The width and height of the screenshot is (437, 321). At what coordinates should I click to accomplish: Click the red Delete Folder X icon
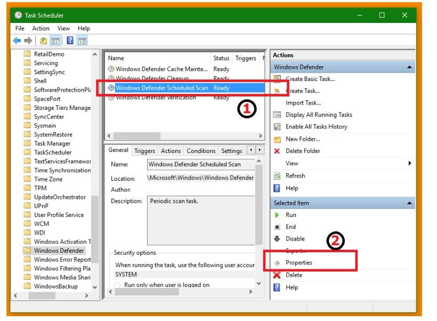pyautogui.click(x=277, y=151)
